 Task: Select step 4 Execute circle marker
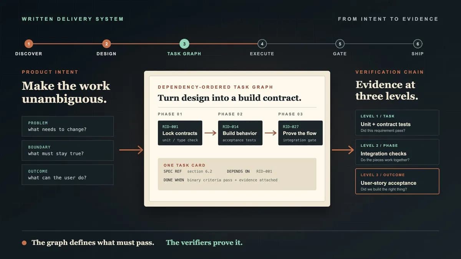[x=262, y=44]
